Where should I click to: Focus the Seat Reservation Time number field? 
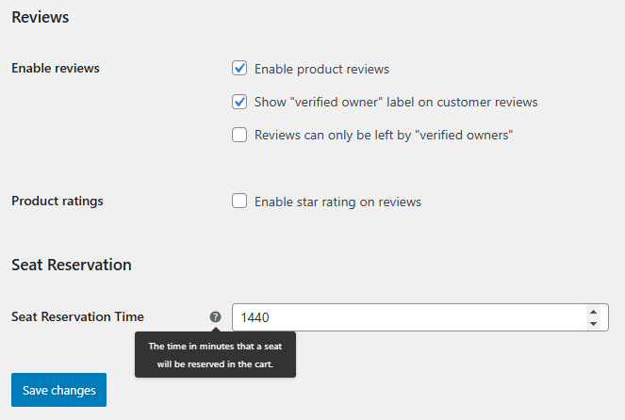click(x=405, y=317)
